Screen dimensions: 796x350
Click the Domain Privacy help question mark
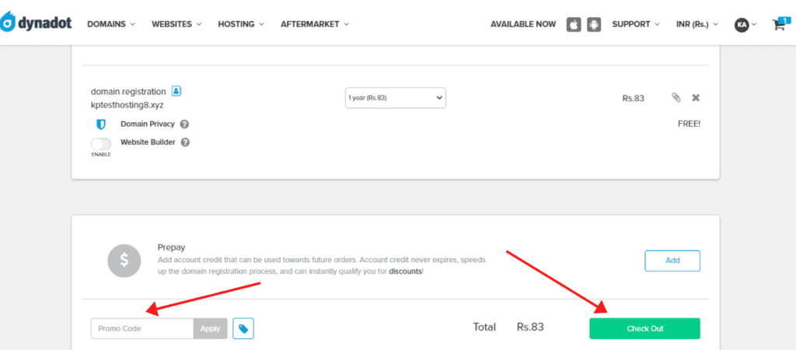pyautogui.click(x=184, y=124)
